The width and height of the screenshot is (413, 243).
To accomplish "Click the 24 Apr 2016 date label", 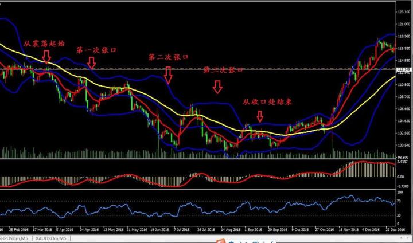I will pyautogui.click(x=89, y=230).
